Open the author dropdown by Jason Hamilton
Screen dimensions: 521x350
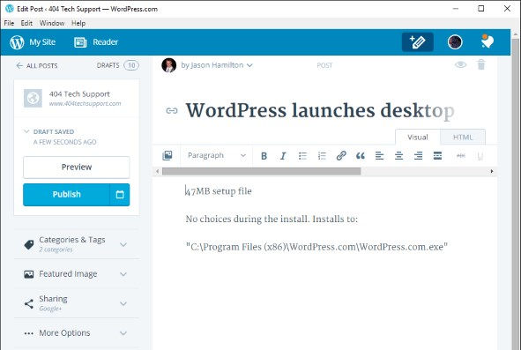pyautogui.click(x=217, y=65)
